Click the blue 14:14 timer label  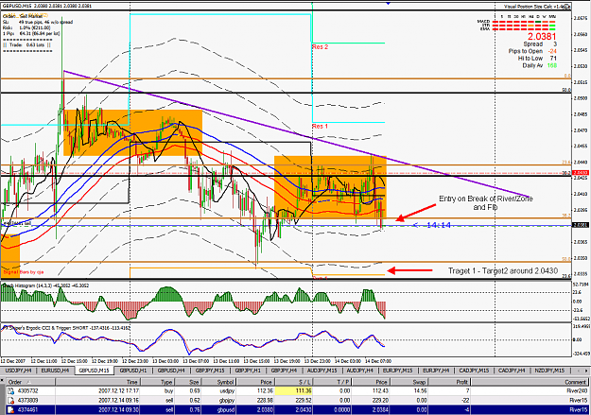pos(439,225)
